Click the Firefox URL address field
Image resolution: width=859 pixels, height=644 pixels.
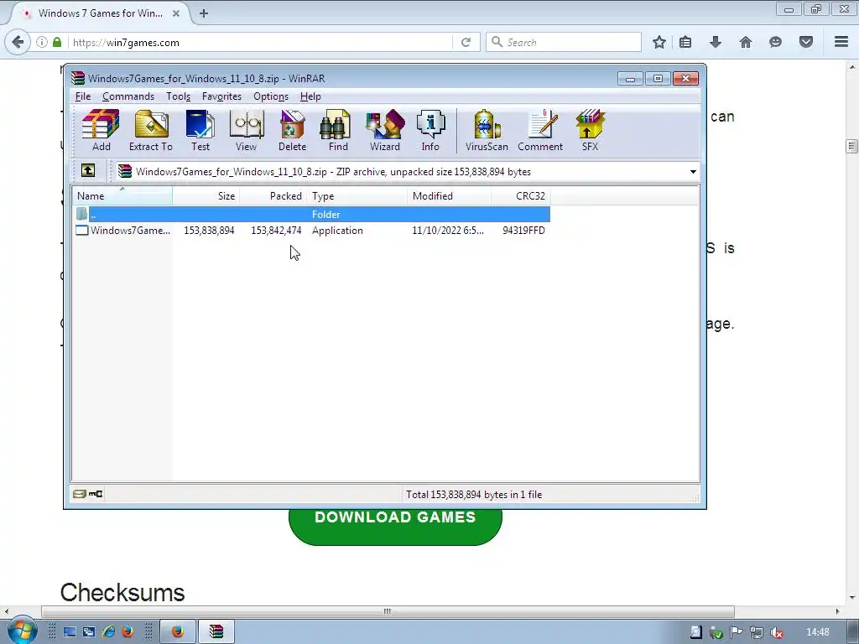click(260, 42)
